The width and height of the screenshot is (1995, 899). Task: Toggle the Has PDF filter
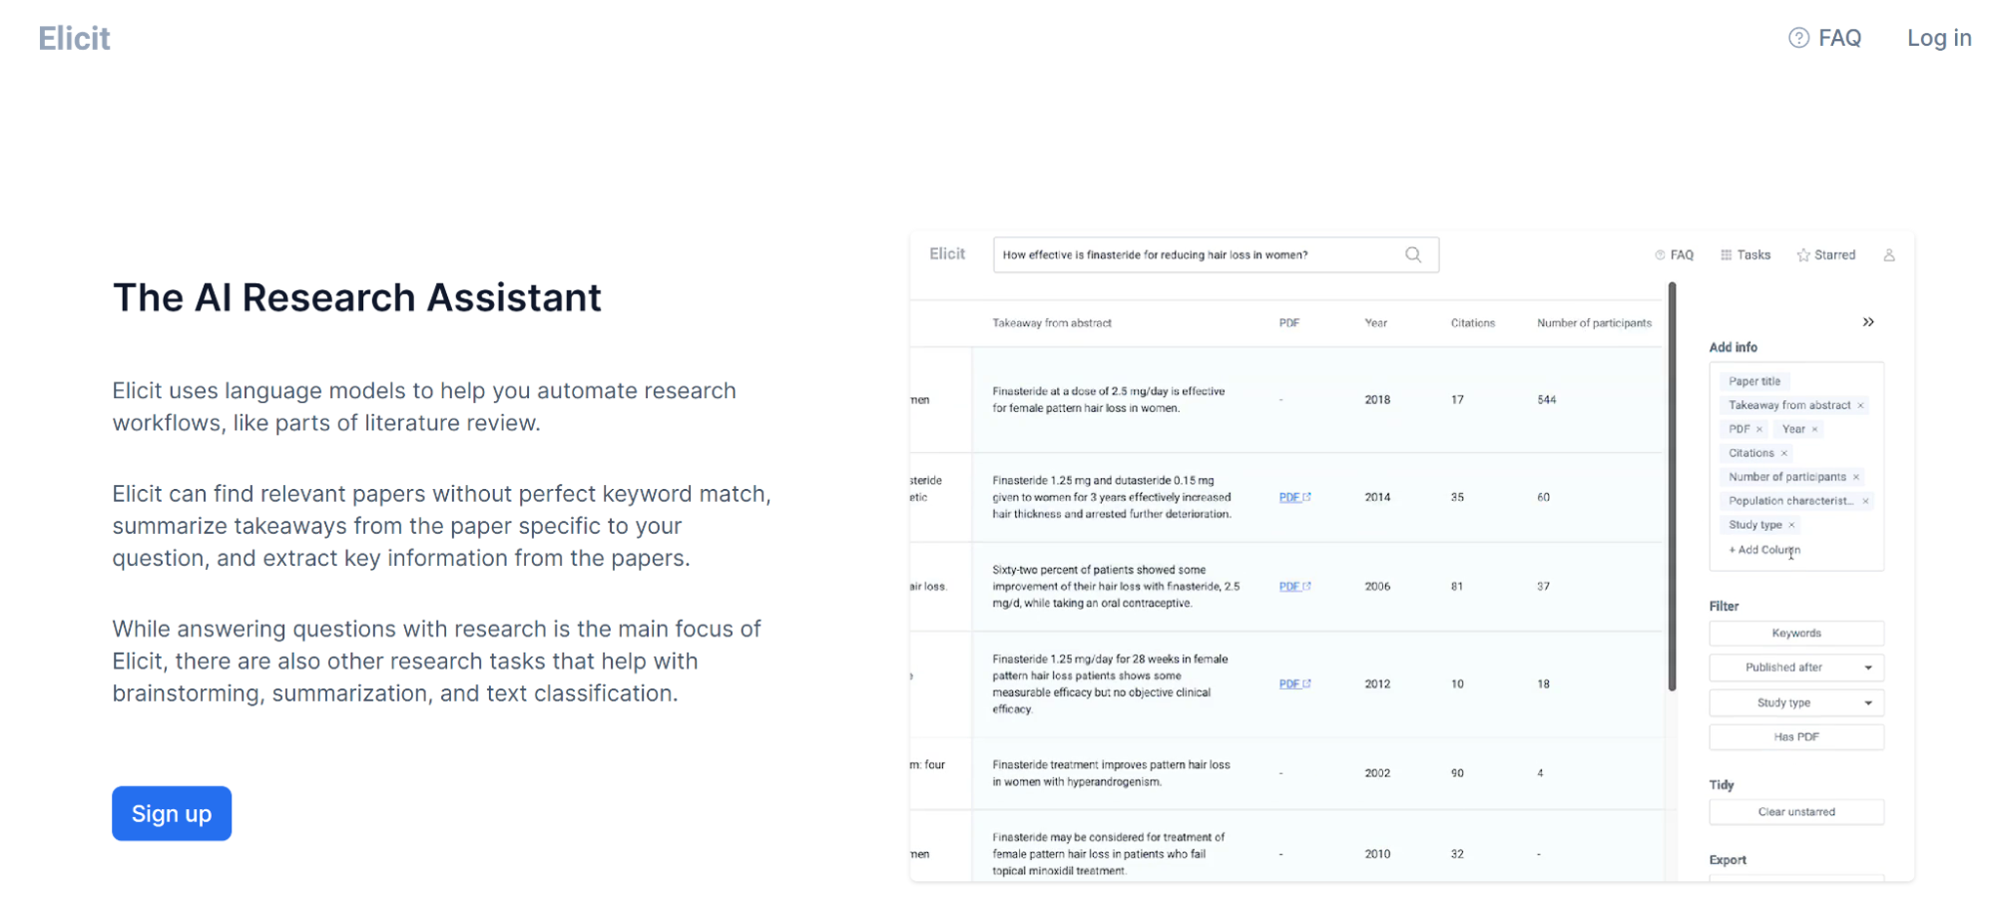tap(1795, 737)
